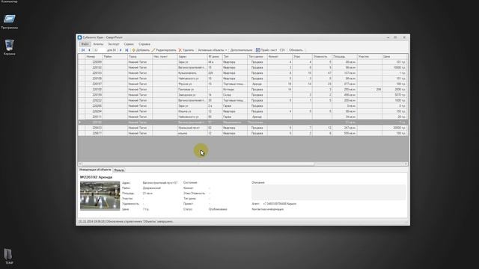Close the application window

coord(404,37)
